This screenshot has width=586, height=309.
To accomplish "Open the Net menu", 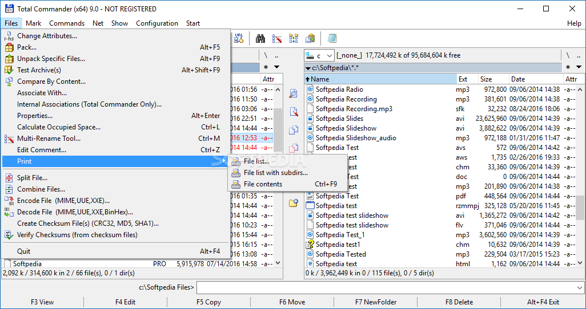I will [98, 23].
